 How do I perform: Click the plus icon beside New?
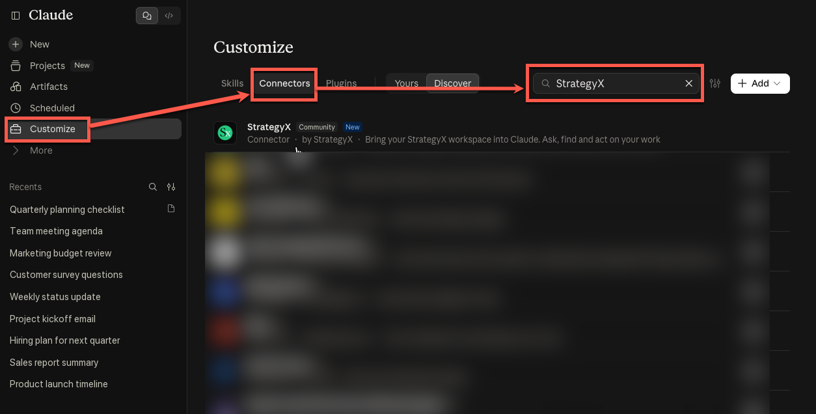pos(16,44)
